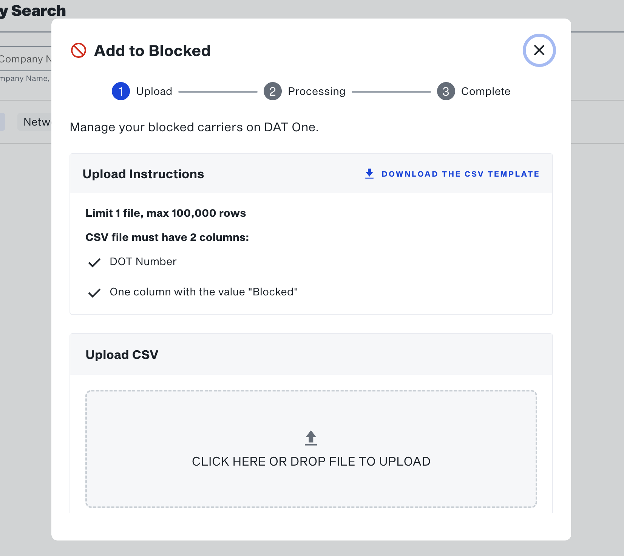The height and width of the screenshot is (556, 624).
Task: Click the upload arrow icon in drop zone
Action: click(x=311, y=438)
